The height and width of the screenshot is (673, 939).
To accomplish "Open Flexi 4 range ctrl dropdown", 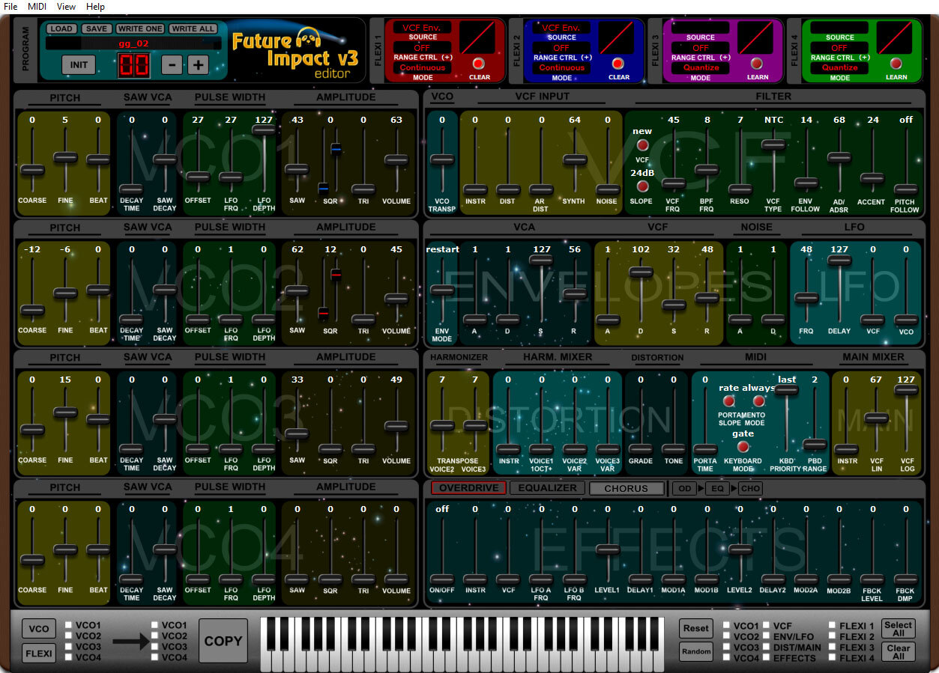I will 839,48.
